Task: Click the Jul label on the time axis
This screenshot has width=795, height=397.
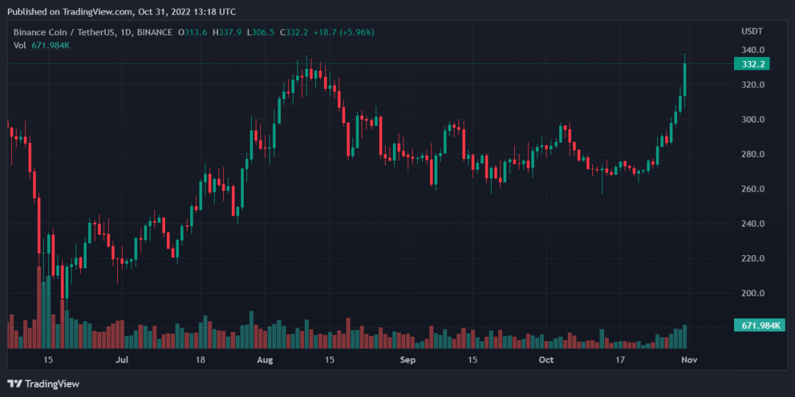Action: [x=121, y=360]
